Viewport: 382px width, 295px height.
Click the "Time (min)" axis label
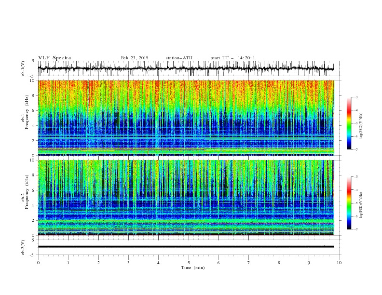(x=193, y=268)
